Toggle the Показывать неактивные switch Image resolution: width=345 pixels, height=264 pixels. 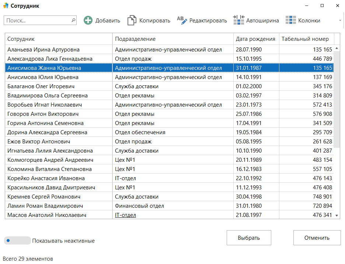click(17, 241)
